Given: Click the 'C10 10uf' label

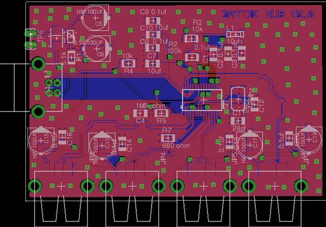Looking at the screenshot, I should [154, 27].
